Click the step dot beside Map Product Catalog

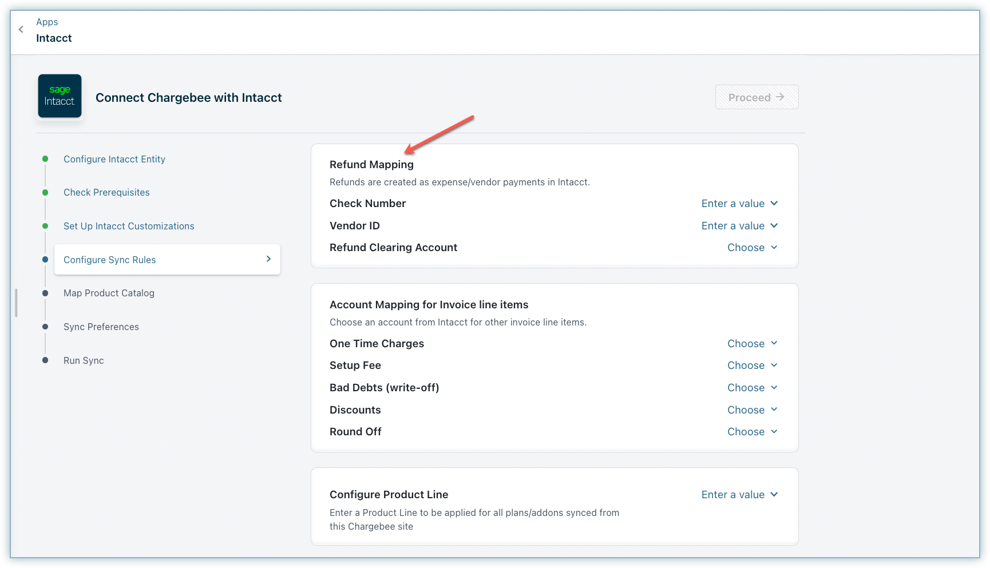pyautogui.click(x=45, y=293)
